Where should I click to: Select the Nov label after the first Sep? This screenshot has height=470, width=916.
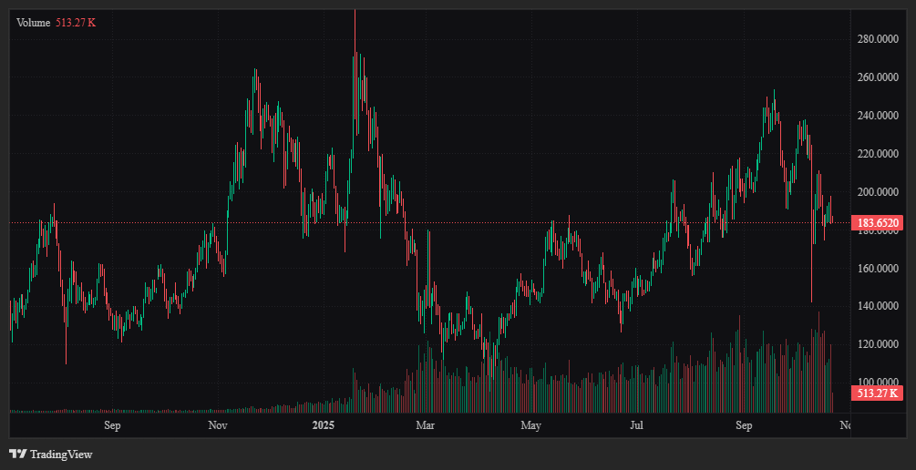217,425
